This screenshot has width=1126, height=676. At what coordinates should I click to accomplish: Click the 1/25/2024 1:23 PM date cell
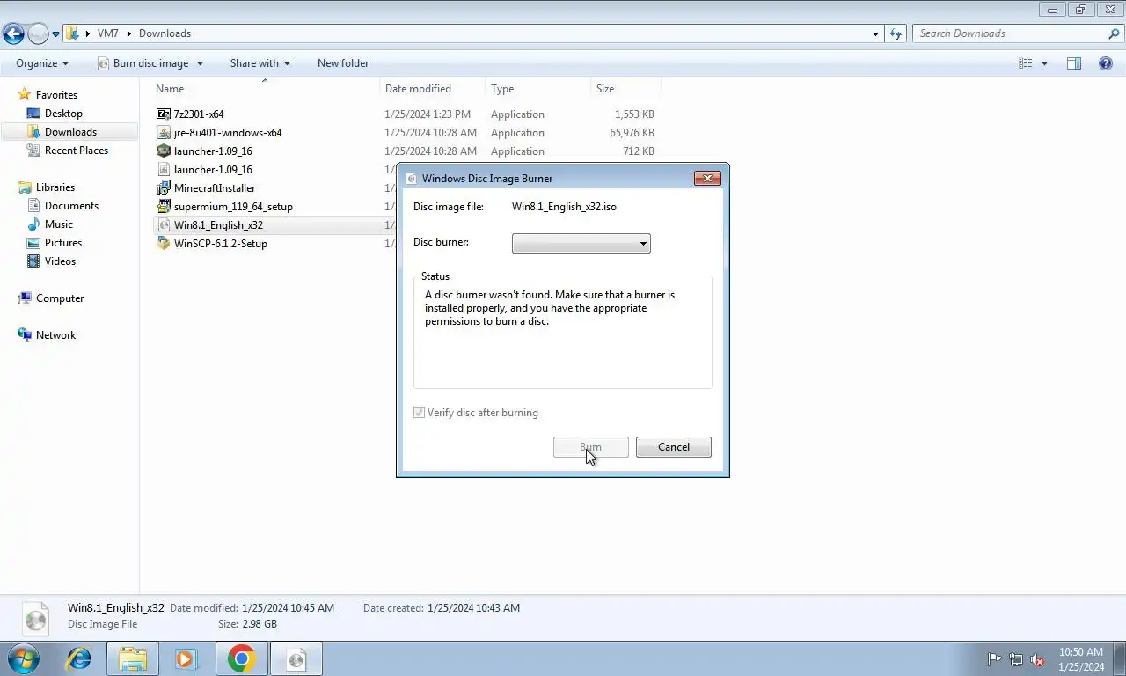tap(428, 114)
